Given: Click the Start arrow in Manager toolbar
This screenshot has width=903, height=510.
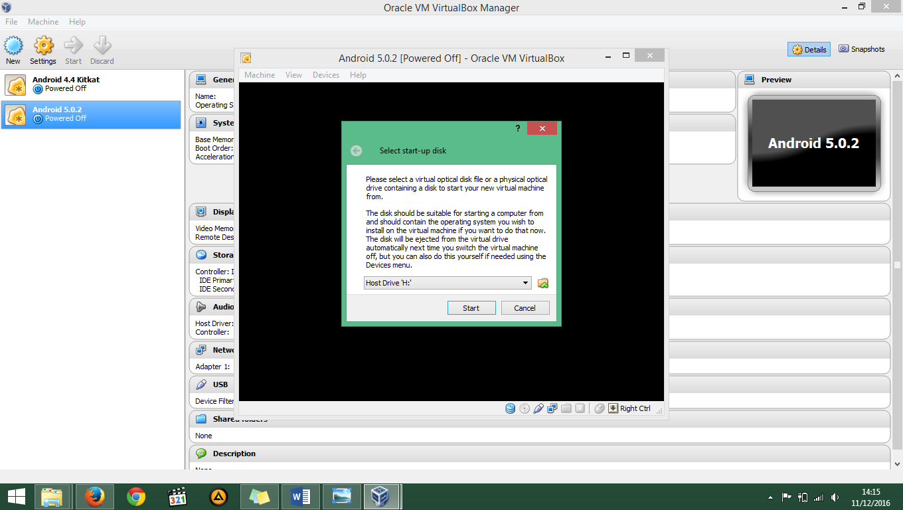Looking at the screenshot, I should coord(73,50).
